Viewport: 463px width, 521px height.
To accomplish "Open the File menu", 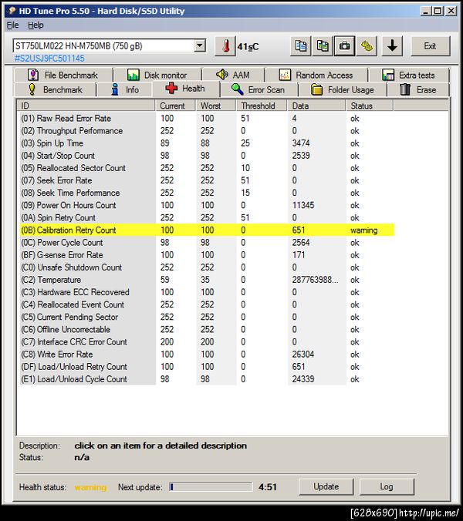I will coord(12,25).
